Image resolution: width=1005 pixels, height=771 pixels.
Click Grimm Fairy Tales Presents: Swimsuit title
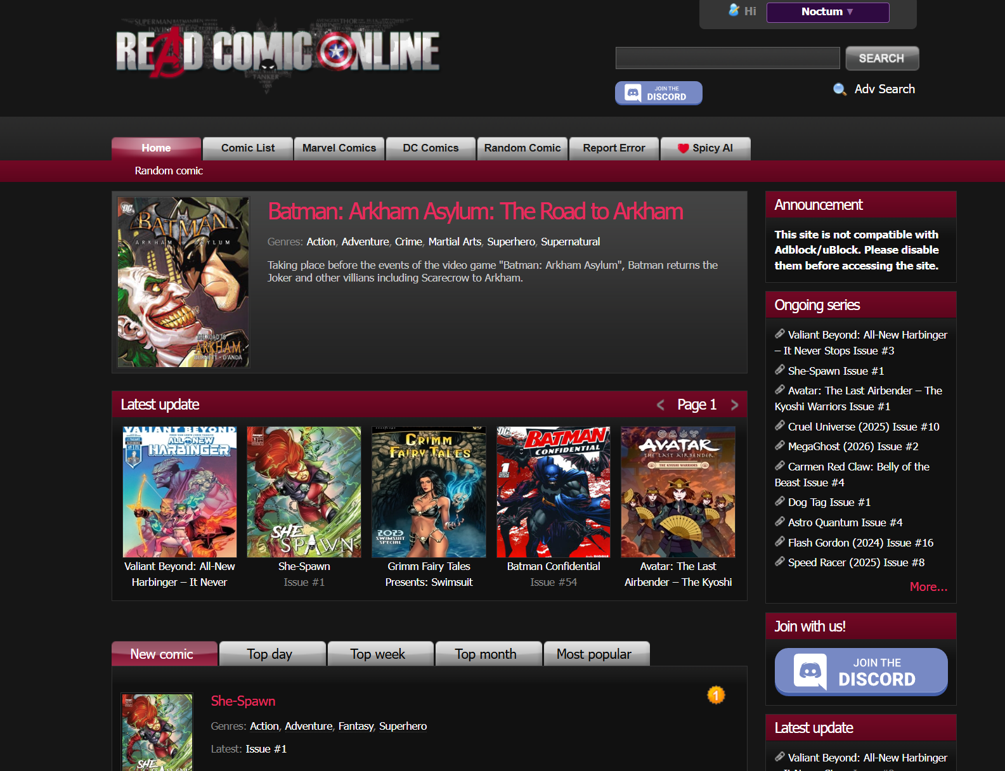point(429,574)
